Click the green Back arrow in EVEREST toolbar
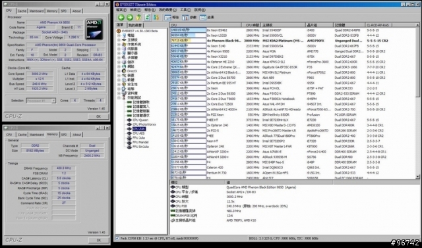 pos(121,17)
